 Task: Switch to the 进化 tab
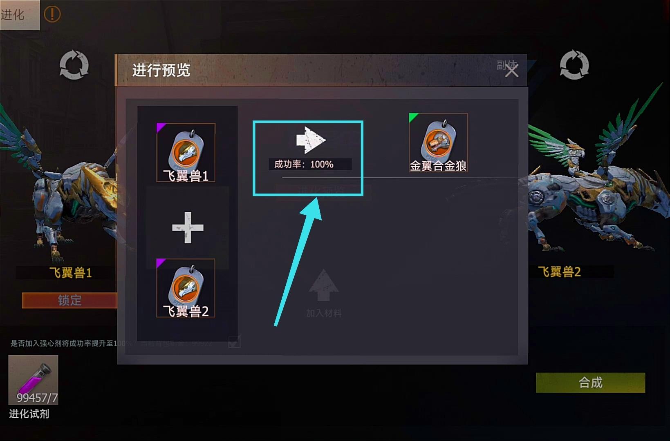click(20, 15)
